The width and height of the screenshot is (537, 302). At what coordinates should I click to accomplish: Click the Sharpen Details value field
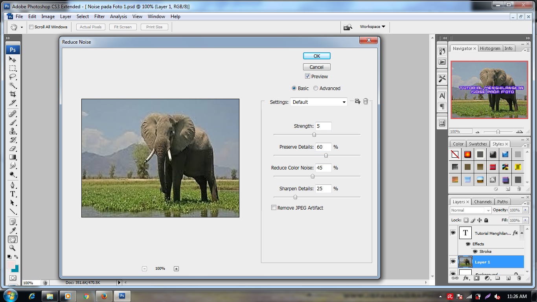point(323,189)
